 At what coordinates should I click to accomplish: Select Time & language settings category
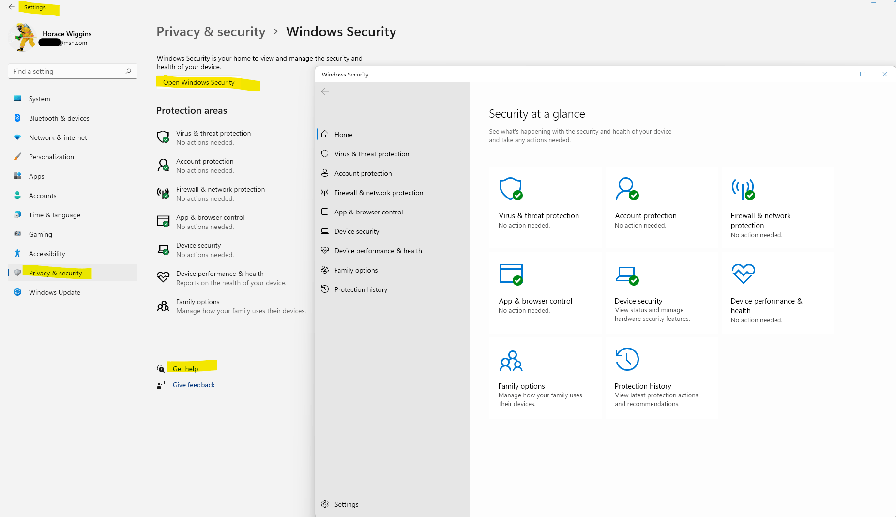click(73, 215)
